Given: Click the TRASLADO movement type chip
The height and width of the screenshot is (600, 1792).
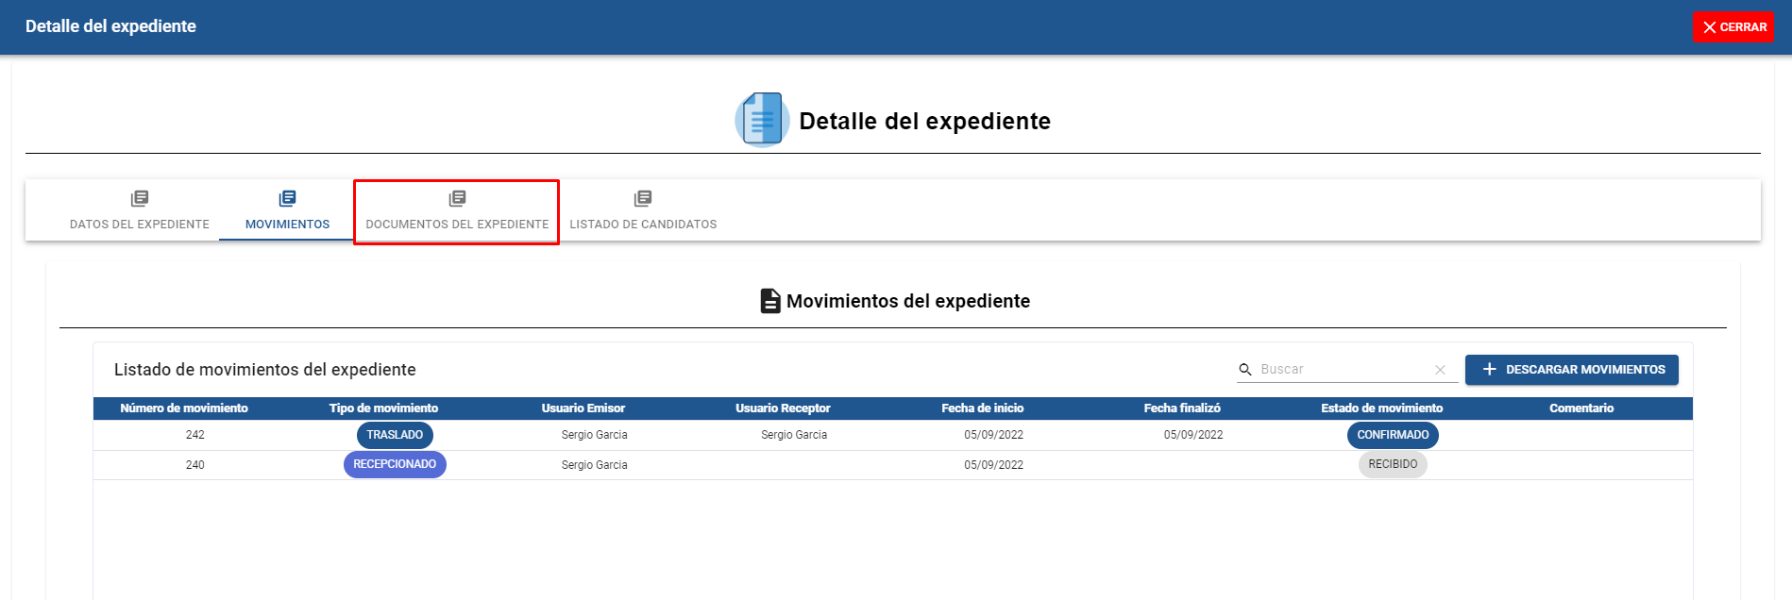Looking at the screenshot, I should click(x=395, y=435).
